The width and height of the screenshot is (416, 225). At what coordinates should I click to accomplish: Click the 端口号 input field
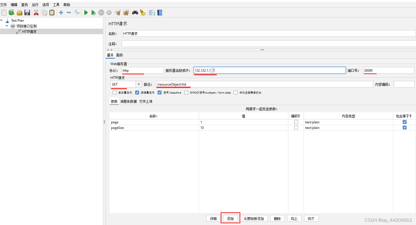(389, 70)
